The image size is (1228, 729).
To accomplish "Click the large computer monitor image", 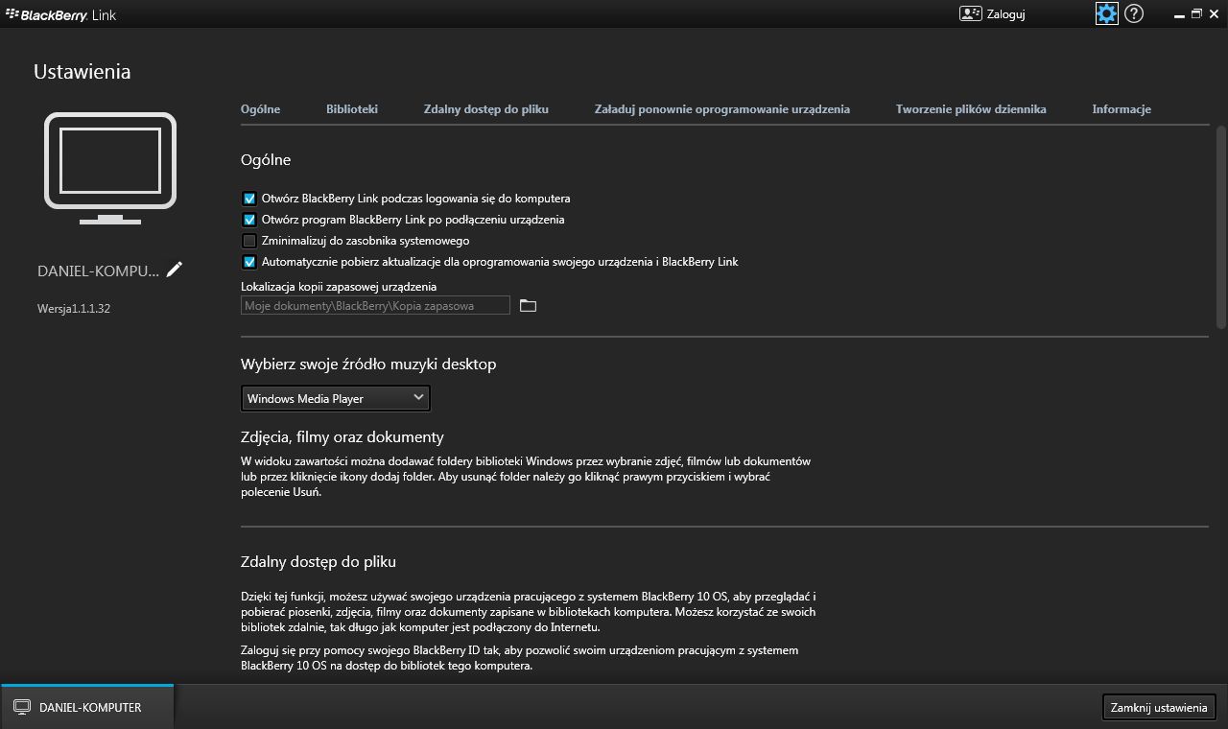I will [x=110, y=169].
